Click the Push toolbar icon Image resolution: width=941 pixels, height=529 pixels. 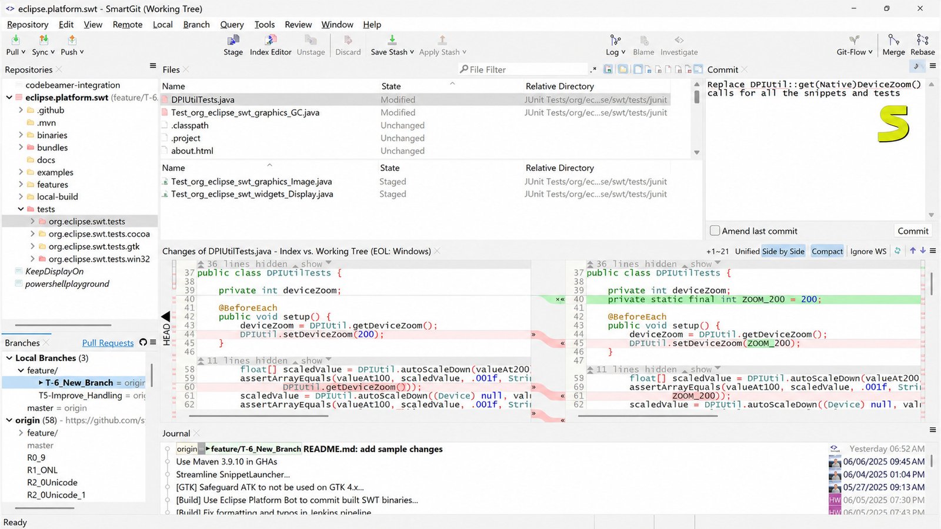(72, 39)
